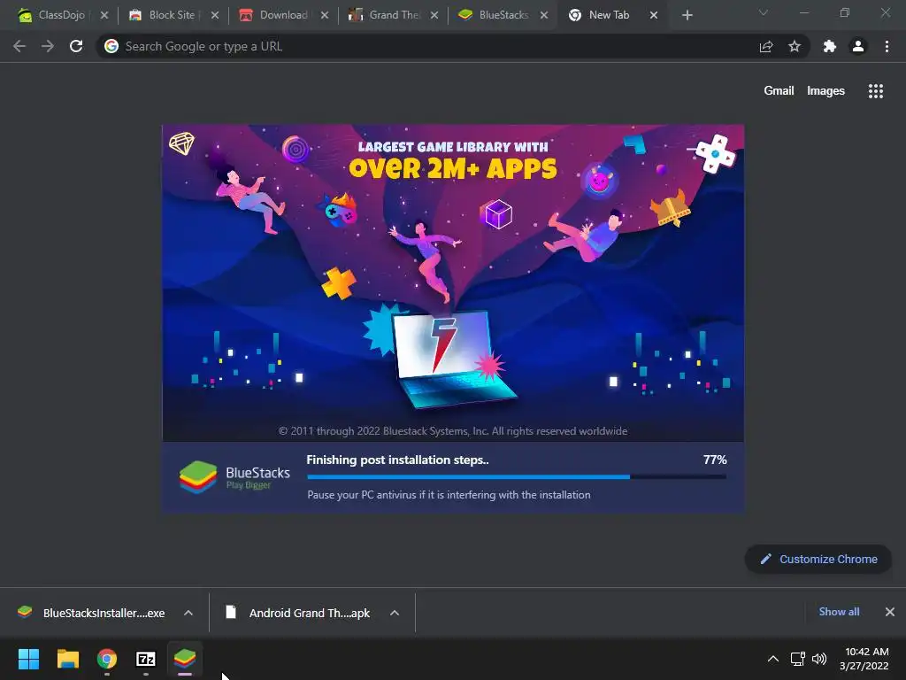The image size is (906, 680).
Task: Expand options for Android Grand Th apk
Action: tap(395, 613)
